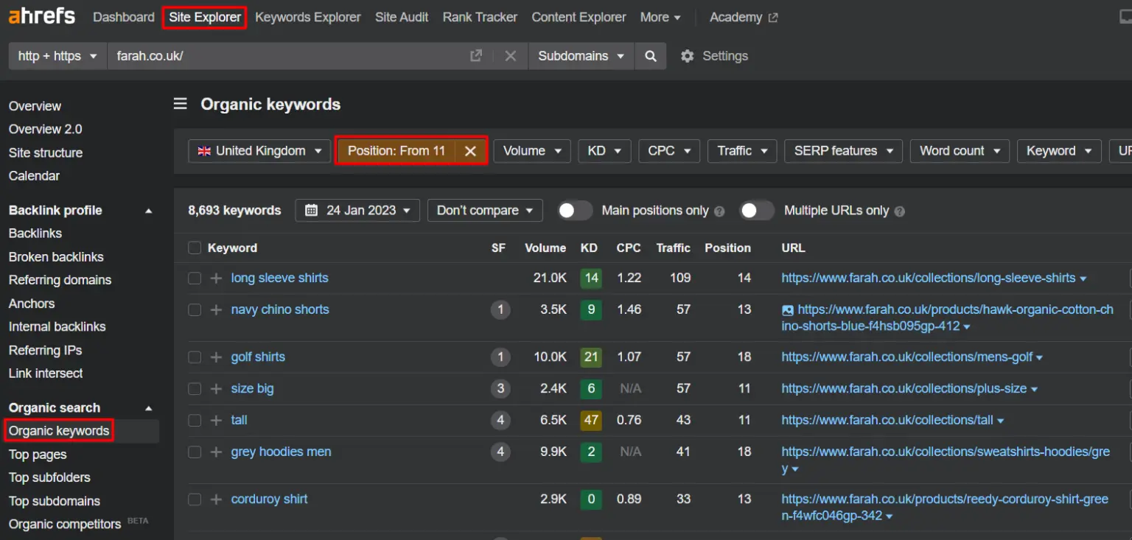The image size is (1132, 540).
Task: Click calendar icon in the 24 Jan 2023 date button
Action: (x=311, y=211)
